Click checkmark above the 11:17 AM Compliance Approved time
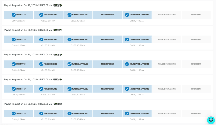The image size is (216, 125). point(127,113)
